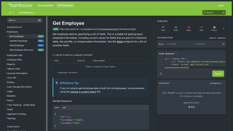
Task: Click POST badge next to Add Employee
Action: click(x=41, y=46)
